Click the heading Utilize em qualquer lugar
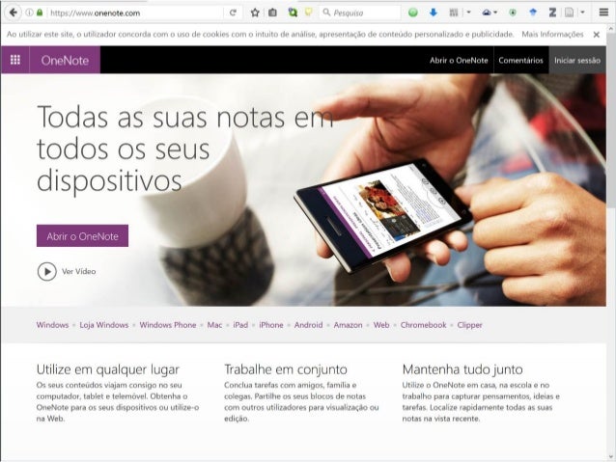 point(107,369)
